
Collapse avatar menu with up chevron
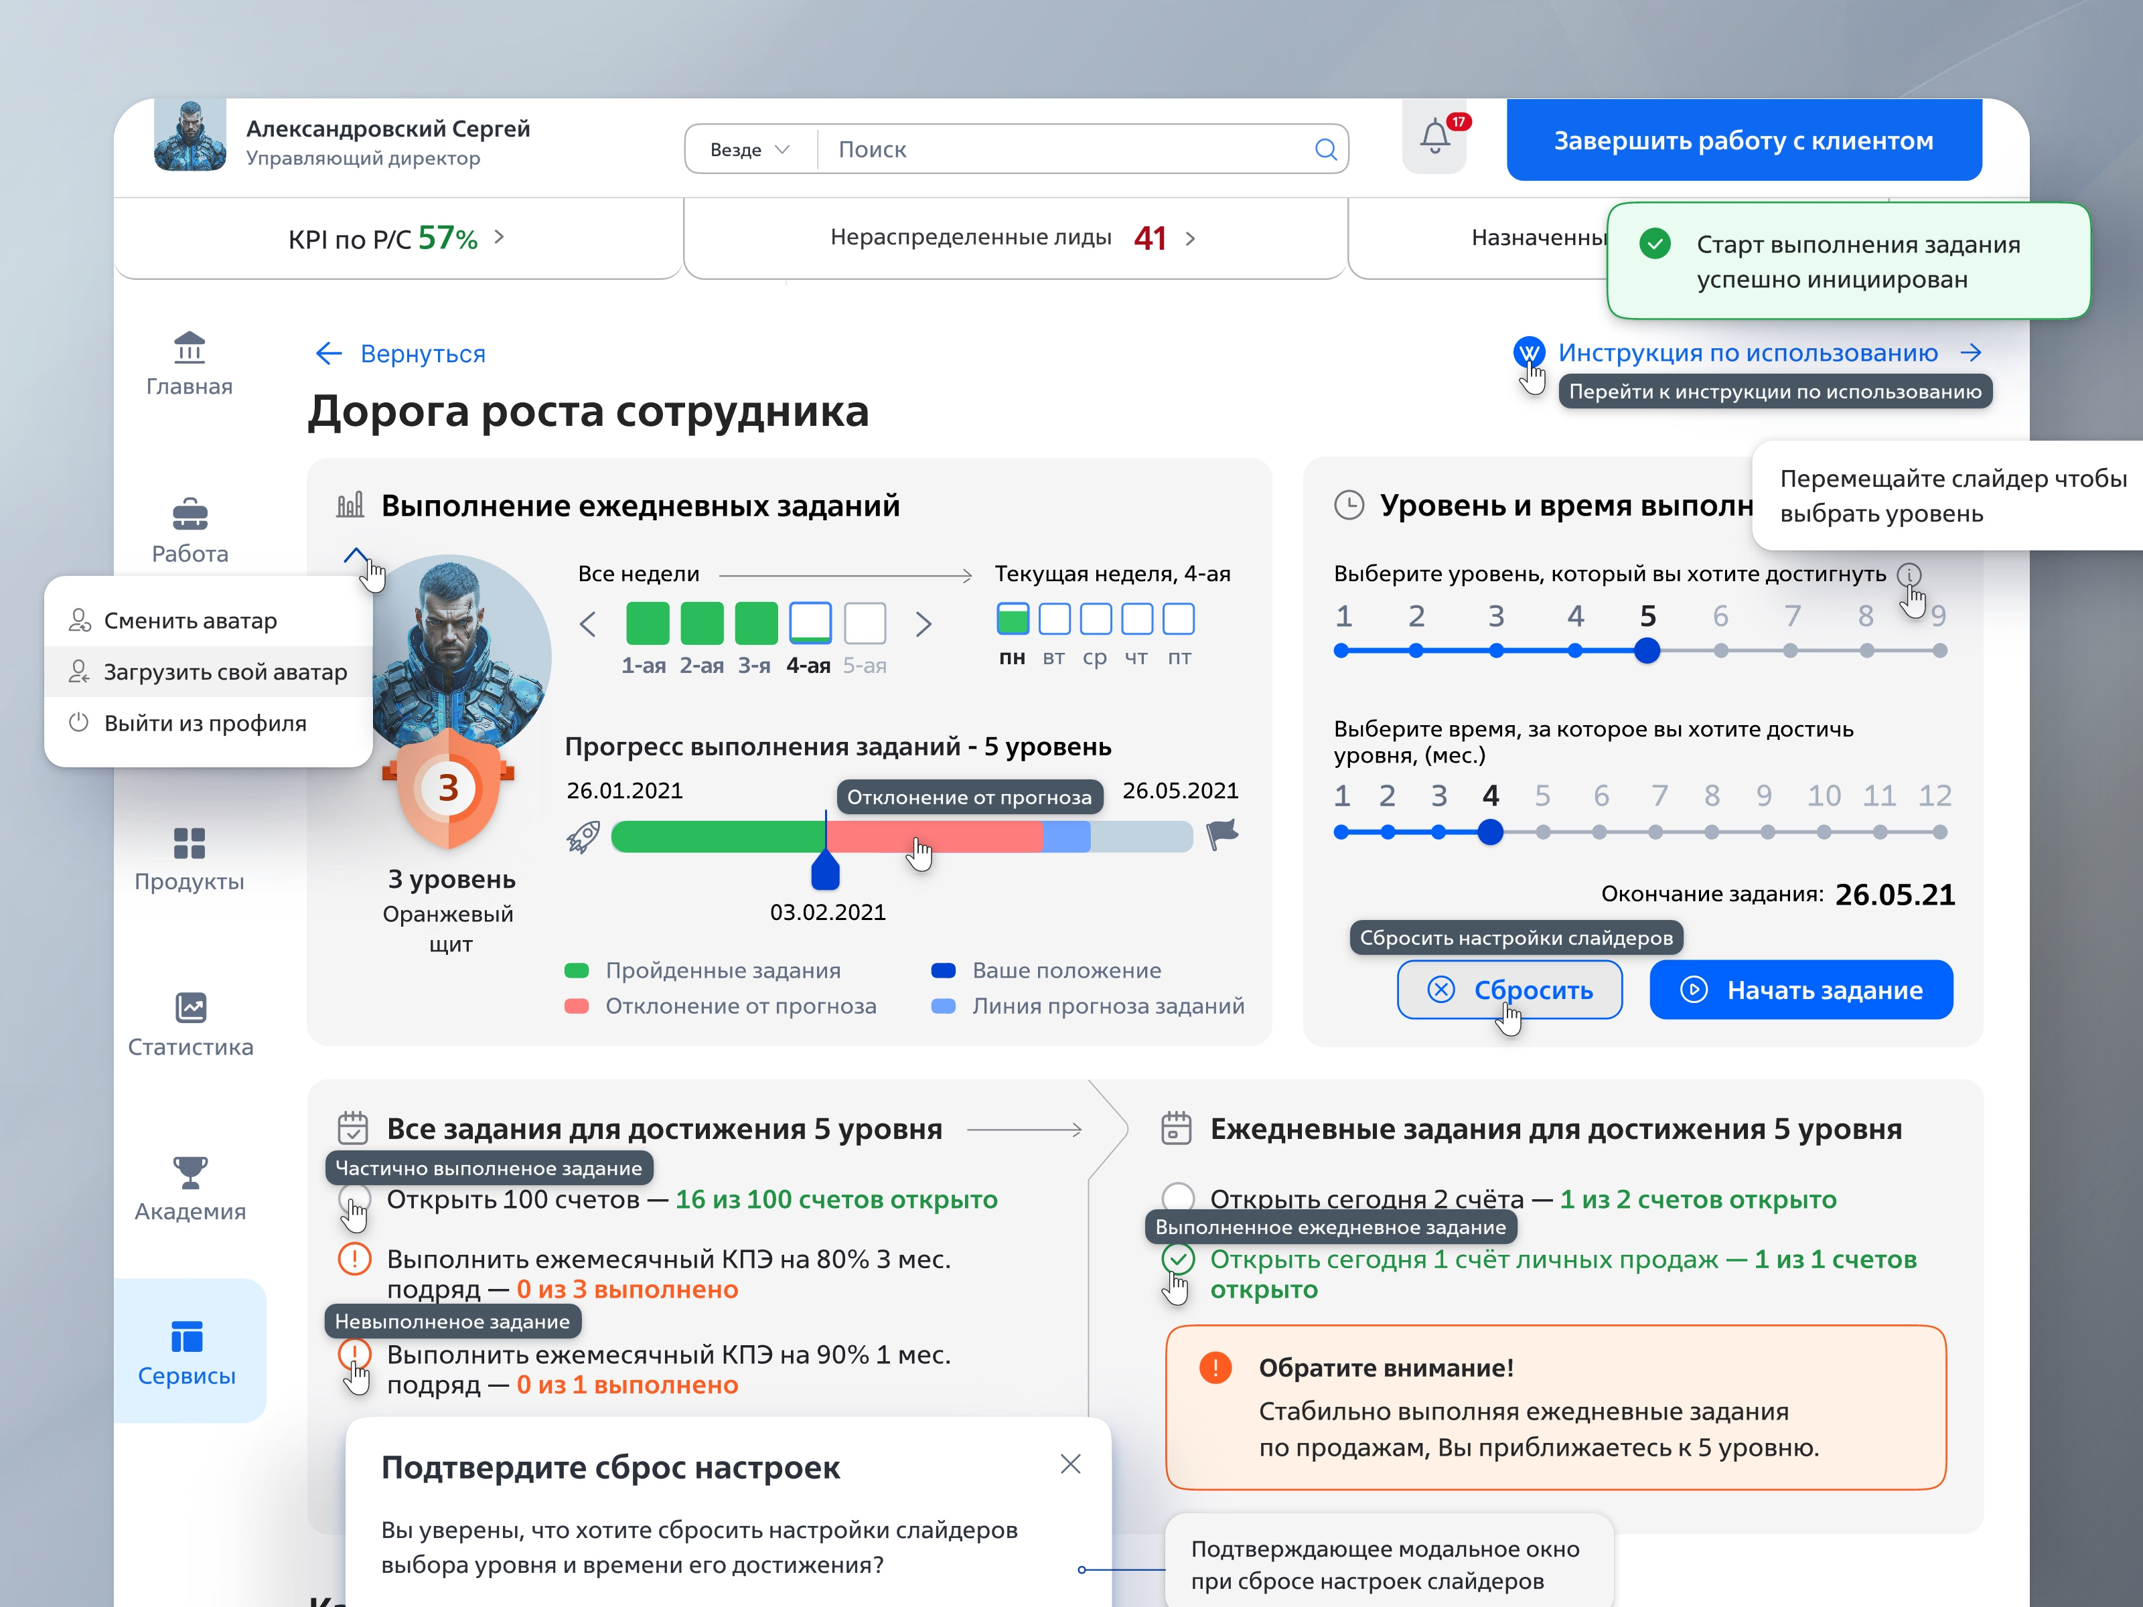(x=356, y=555)
